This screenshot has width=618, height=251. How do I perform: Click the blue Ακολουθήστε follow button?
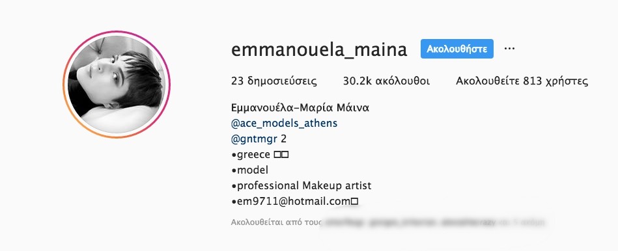[456, 49]
